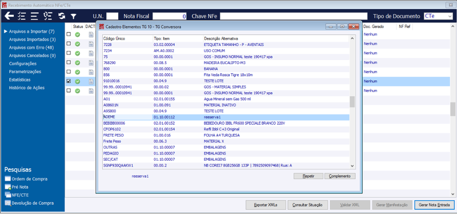The height and width of the screenshot is (214, 457).
Task: Go to Configurações in sidebar
Action: pyautogui.click(x=23, y=64)
